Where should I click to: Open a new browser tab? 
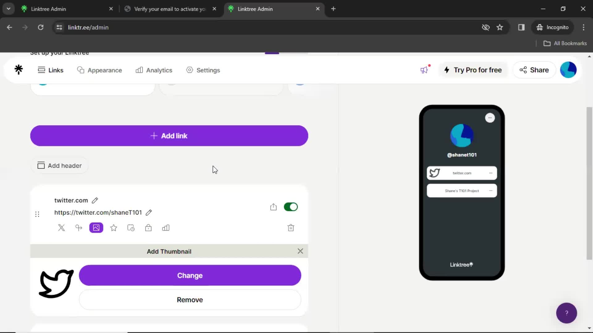pos(333,9)
